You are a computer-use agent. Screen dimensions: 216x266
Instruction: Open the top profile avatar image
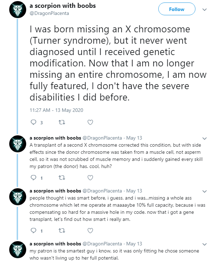tap(18, 10)
